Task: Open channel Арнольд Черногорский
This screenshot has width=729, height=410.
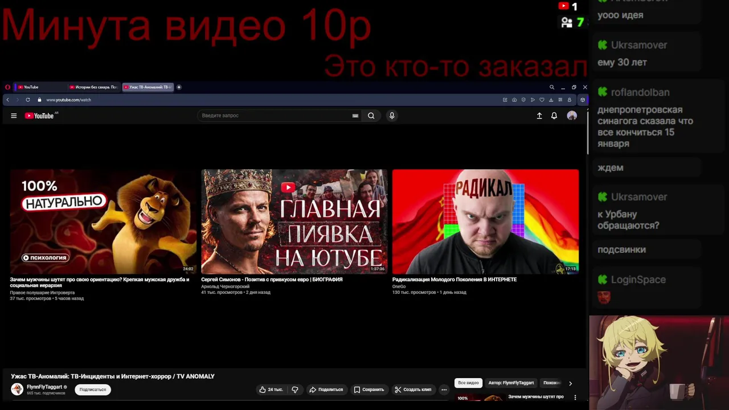Action: pyautogui.click(x=225, y=286)
